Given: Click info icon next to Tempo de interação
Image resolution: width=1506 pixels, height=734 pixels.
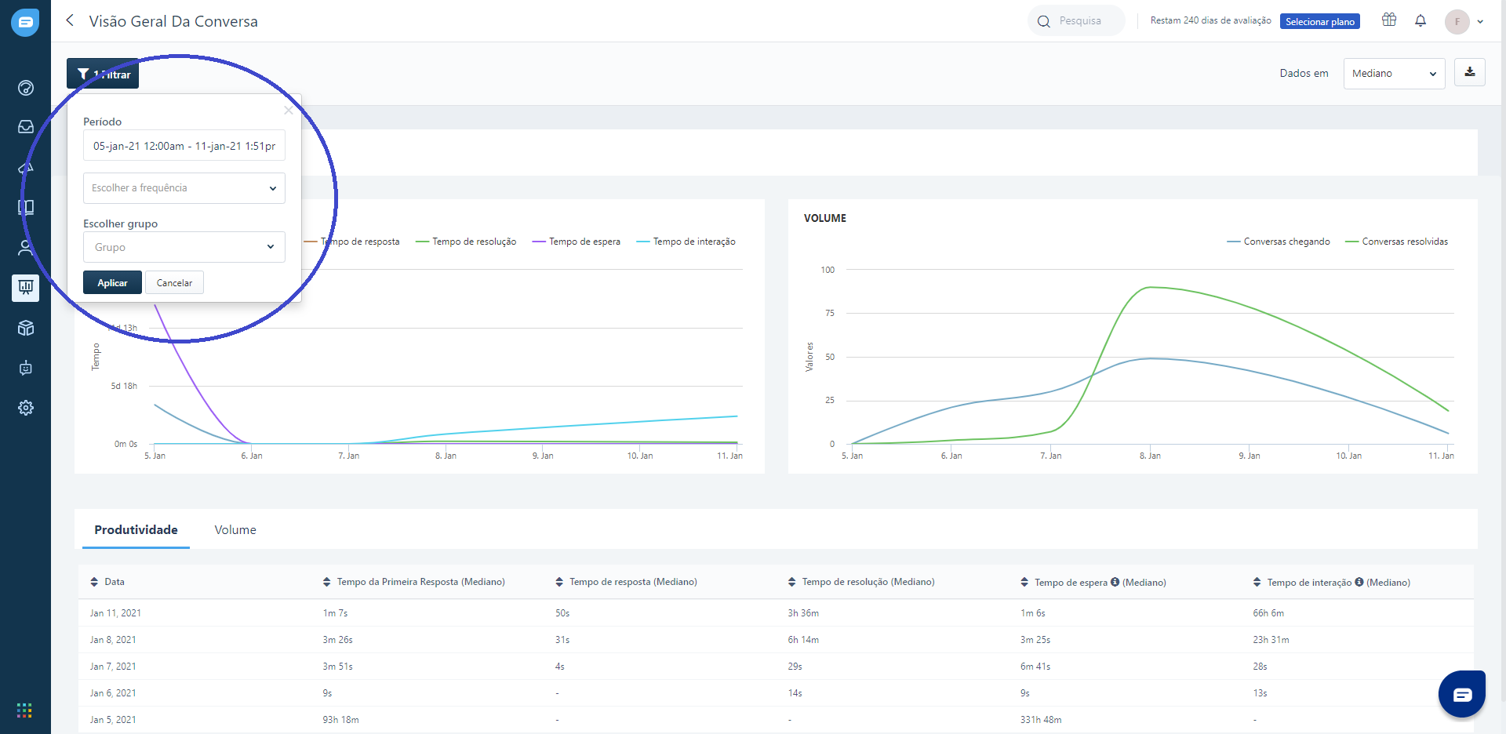Looking at the screenshot, I should [x=1359, y=582].
